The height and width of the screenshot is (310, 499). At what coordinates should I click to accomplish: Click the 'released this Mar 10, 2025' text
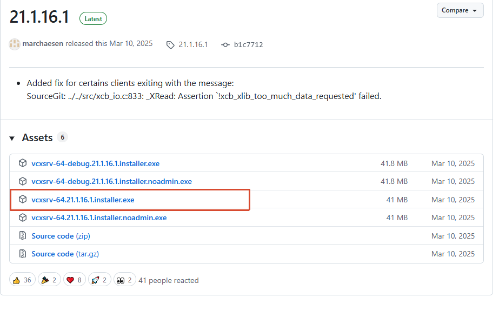[109, 44]
